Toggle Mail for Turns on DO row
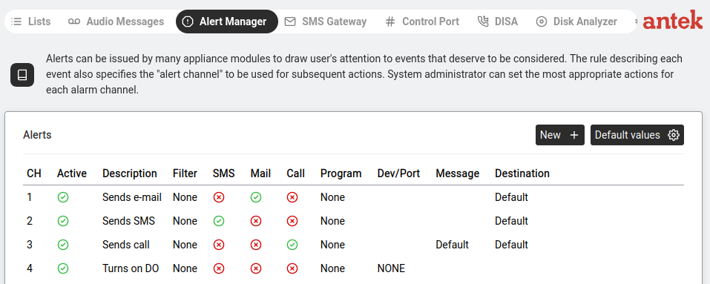The height and width of the screenshot is (284, 710). tap(256, 268)
